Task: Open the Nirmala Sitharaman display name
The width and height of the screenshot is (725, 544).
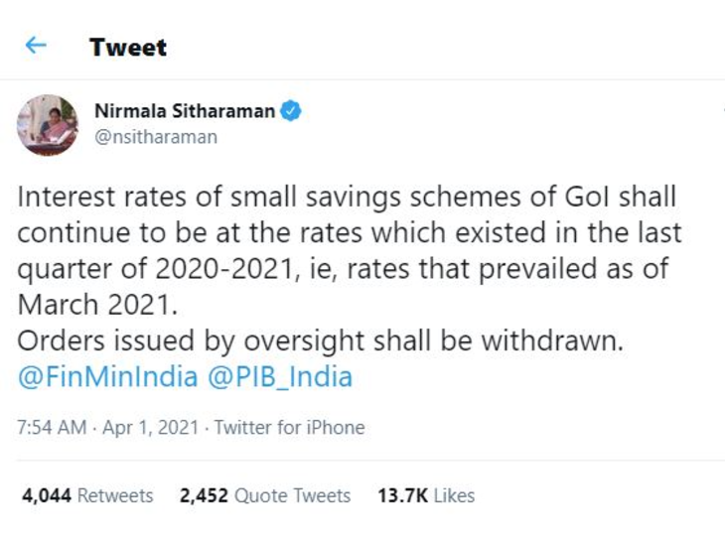Action: pyautogui.click(x=184, y=111)
